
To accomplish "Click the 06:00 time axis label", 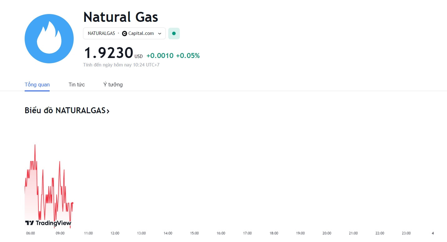I will [31, 233].
